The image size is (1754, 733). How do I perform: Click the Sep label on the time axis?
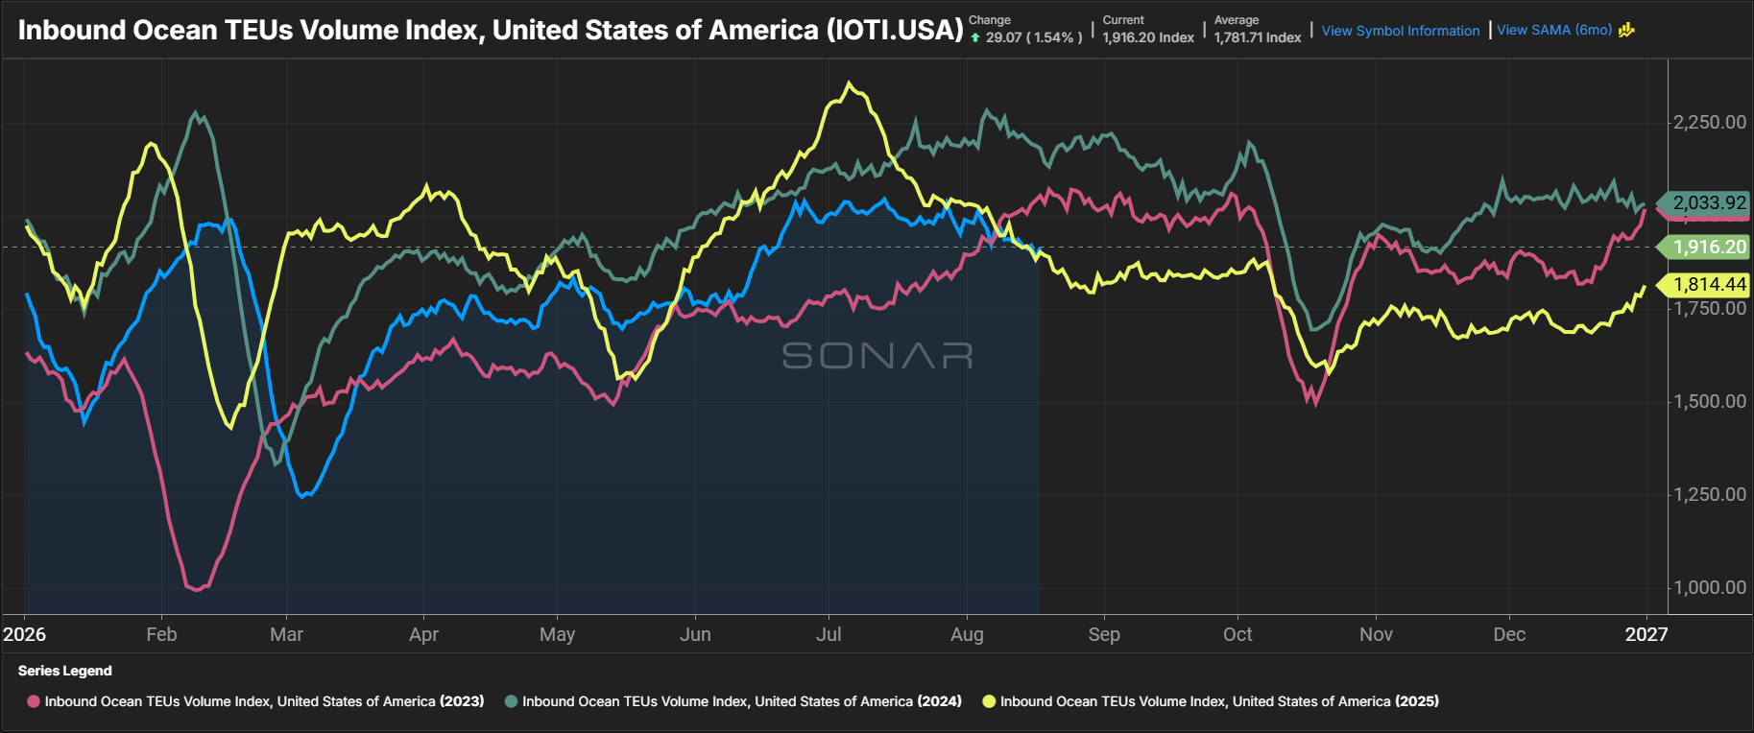1104,634
